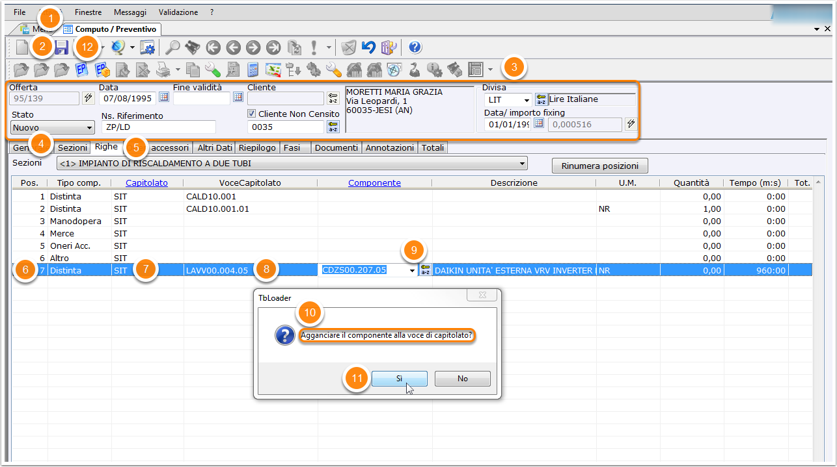Click the magnifying glass search icon
837x467 pixels.
point(172,47)
